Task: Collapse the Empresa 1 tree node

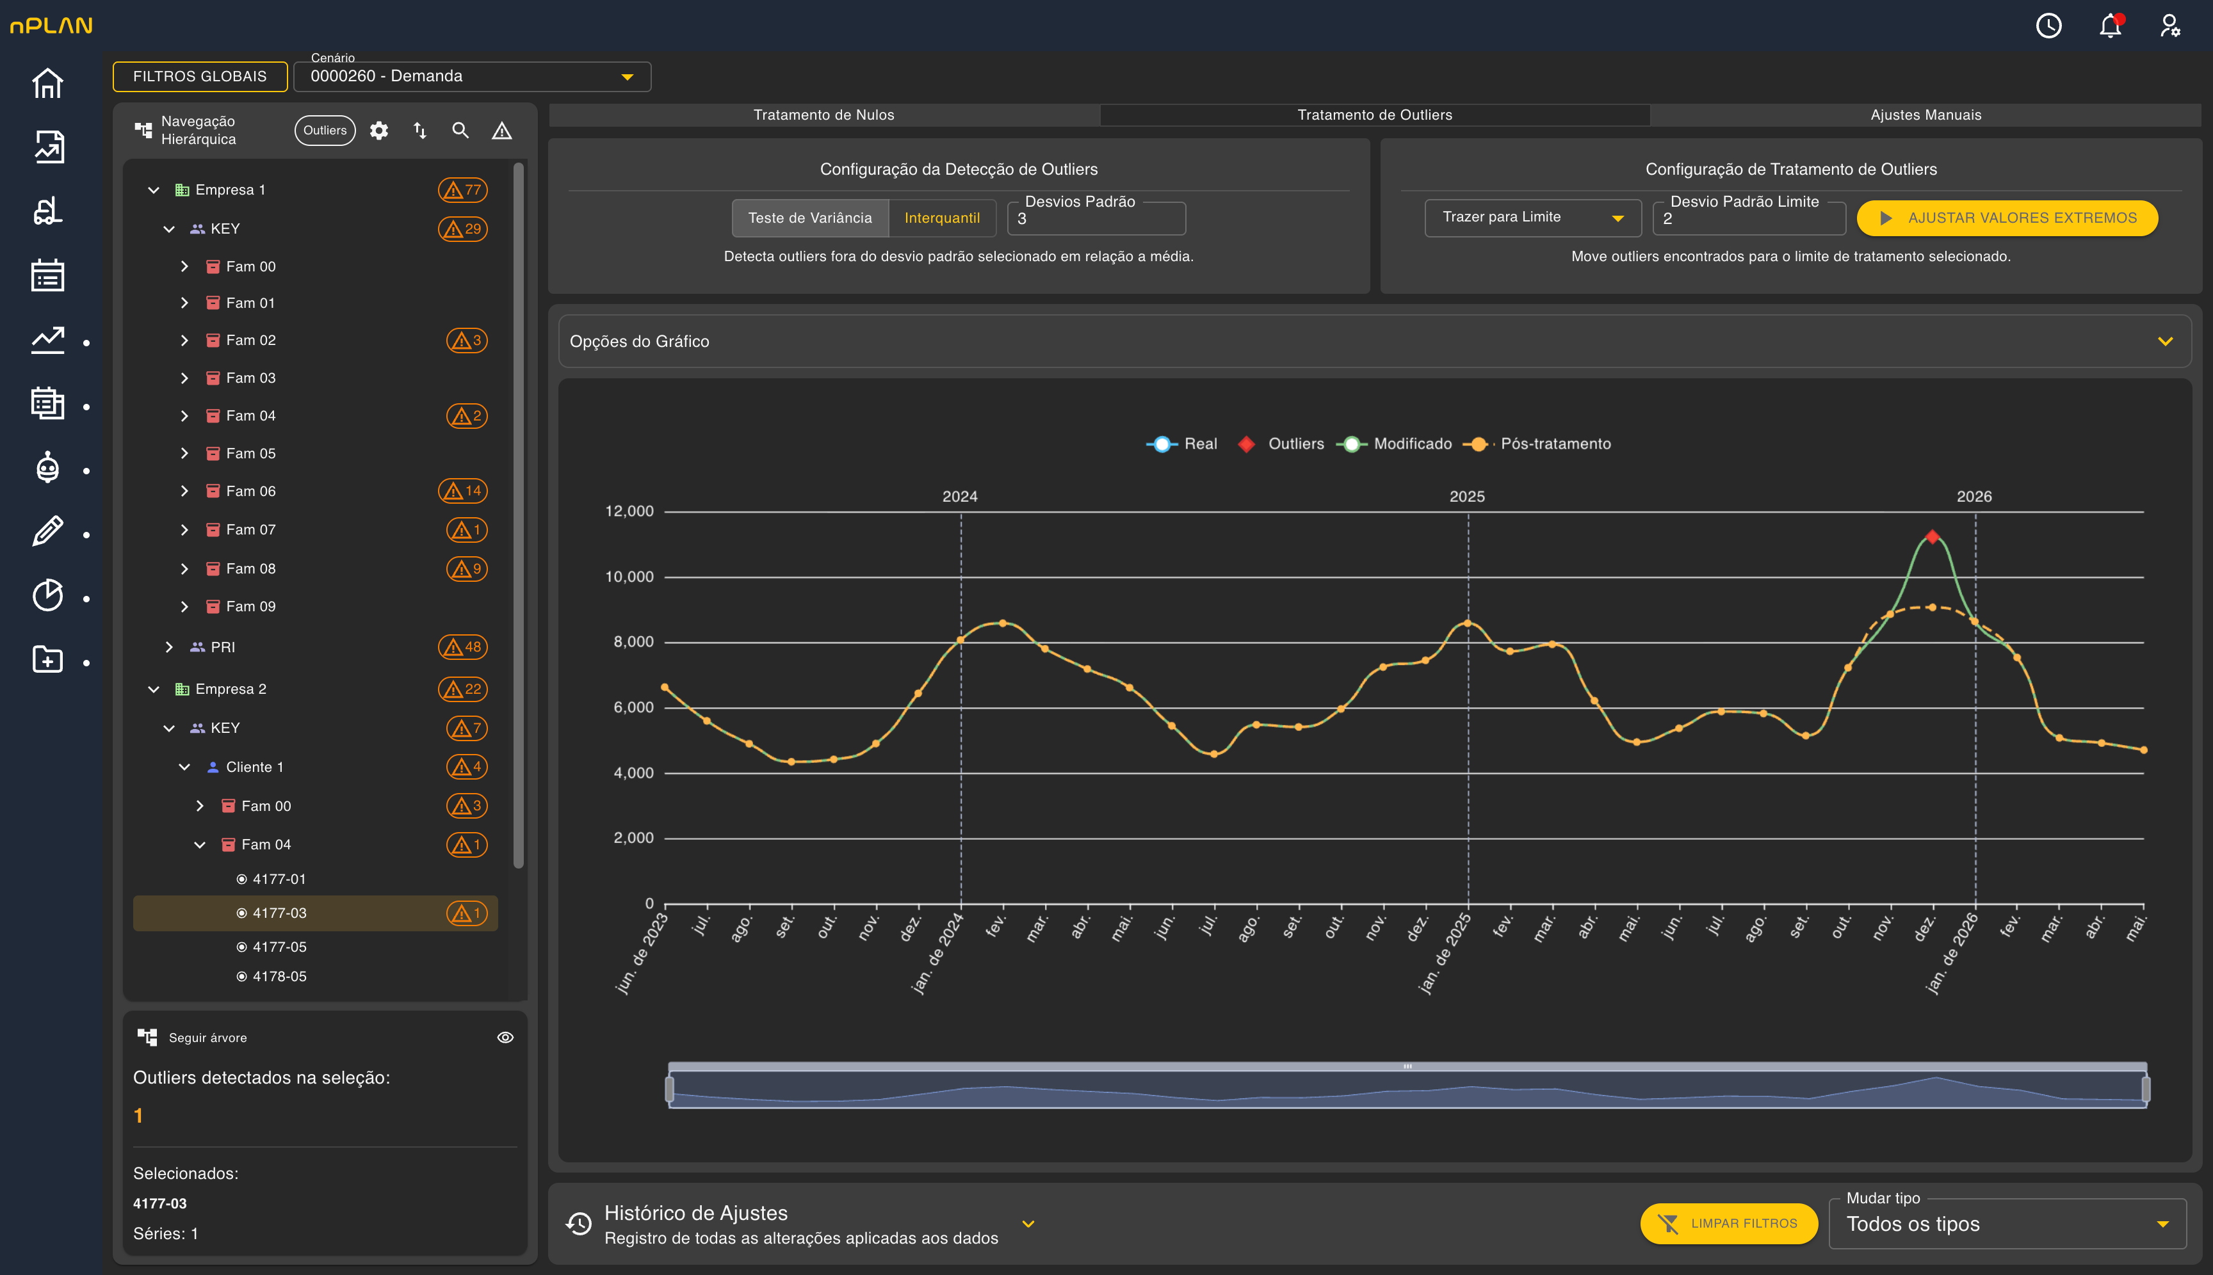Action: (x=154, y=190)
